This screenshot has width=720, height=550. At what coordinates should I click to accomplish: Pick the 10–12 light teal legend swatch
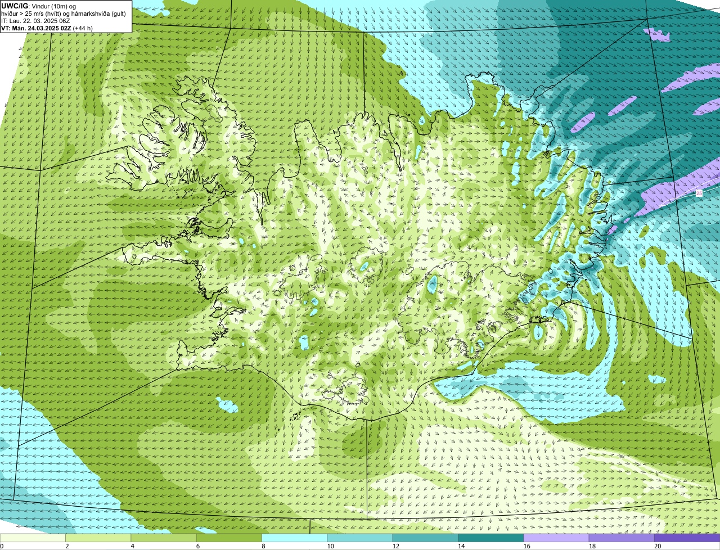[360, 538]
